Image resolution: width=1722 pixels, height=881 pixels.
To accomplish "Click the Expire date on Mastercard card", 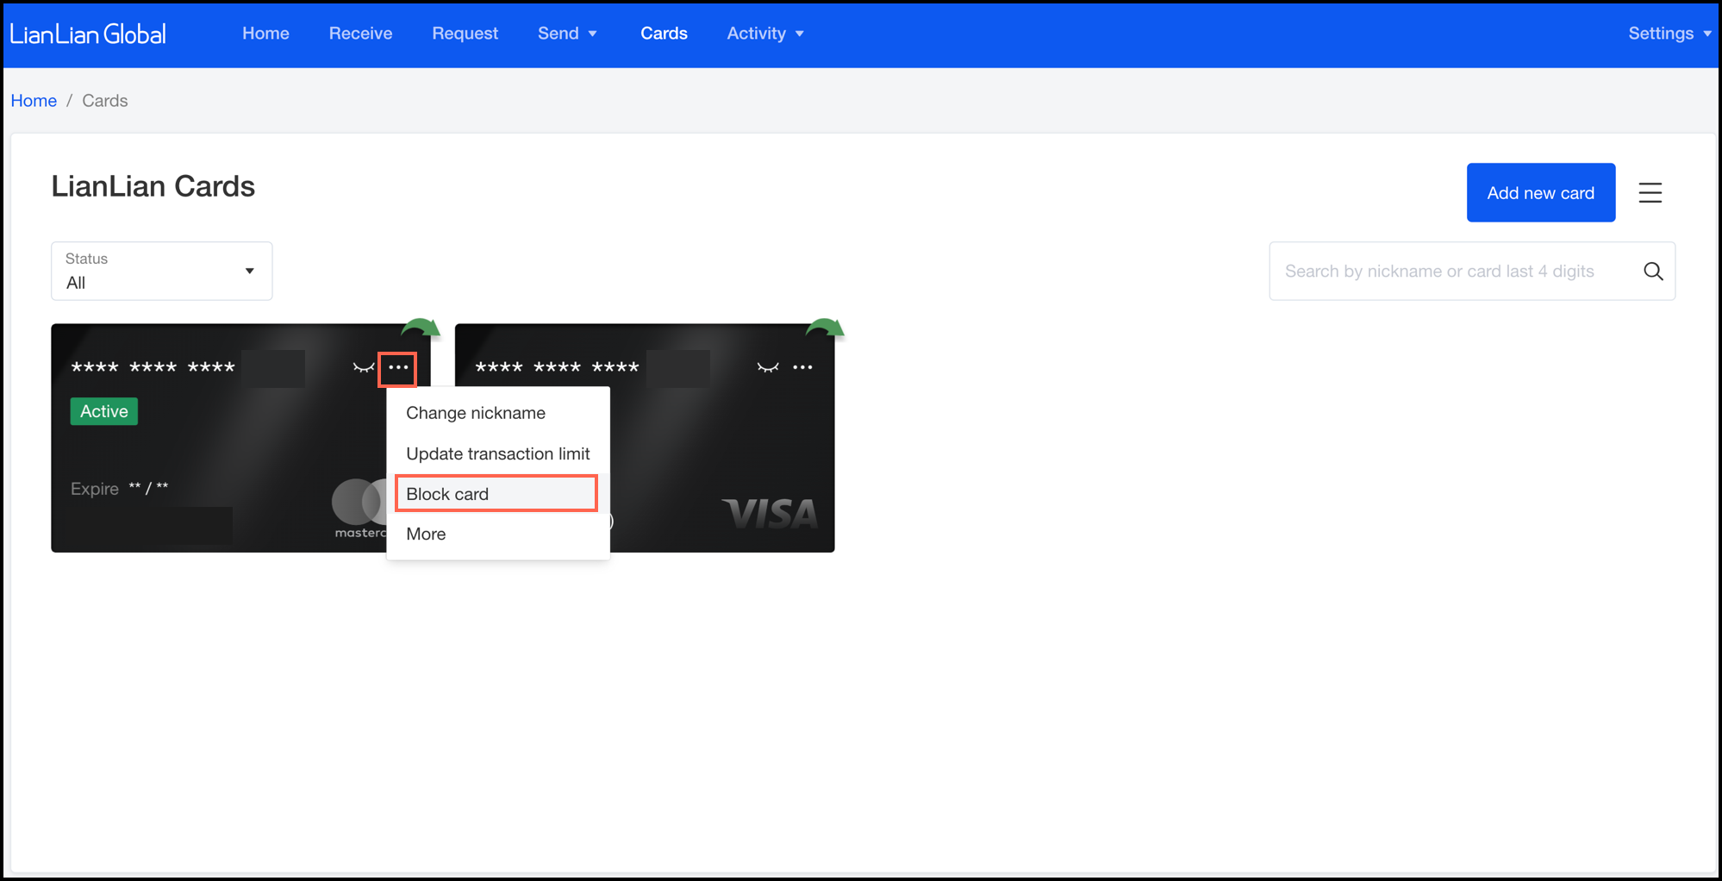I will click(120, 489).
